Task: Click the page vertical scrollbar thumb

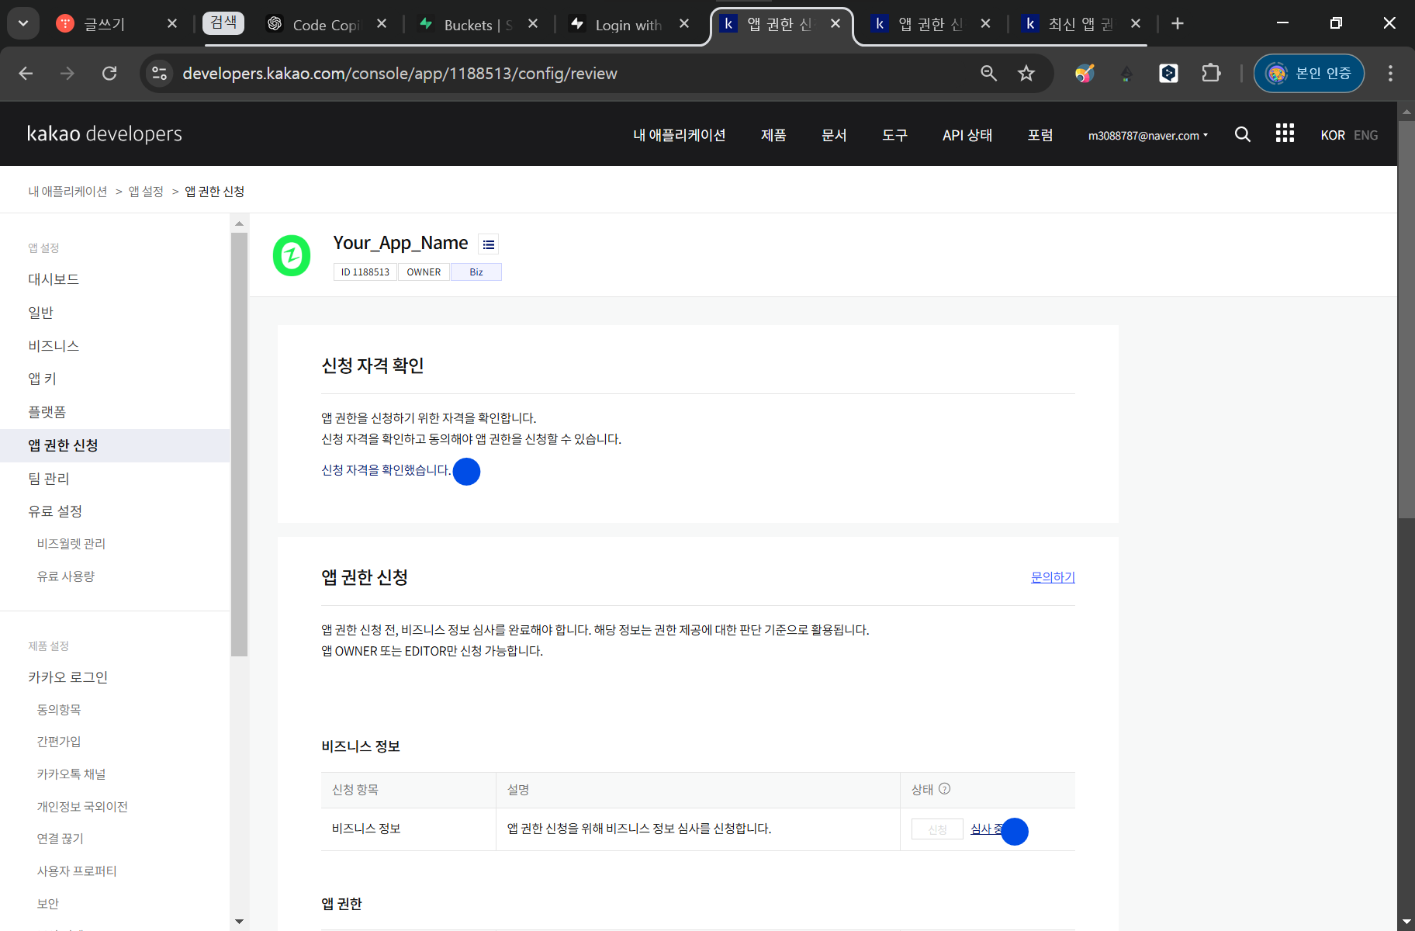Action: 1406,318
